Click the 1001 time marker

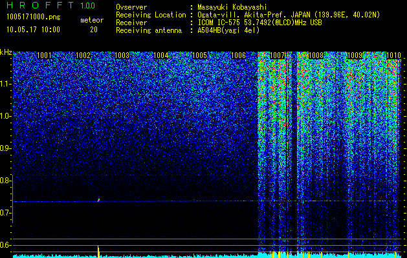(44, 55)
